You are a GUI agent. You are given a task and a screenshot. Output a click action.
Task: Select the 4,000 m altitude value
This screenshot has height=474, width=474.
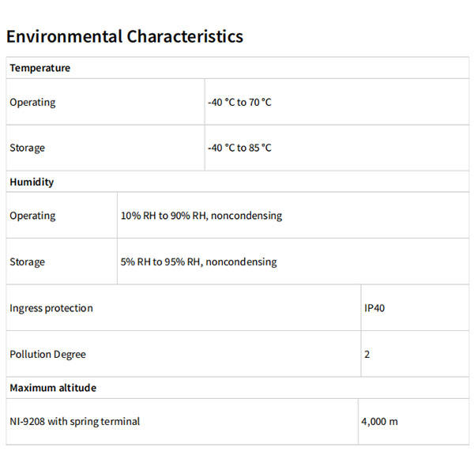point(380,422)
